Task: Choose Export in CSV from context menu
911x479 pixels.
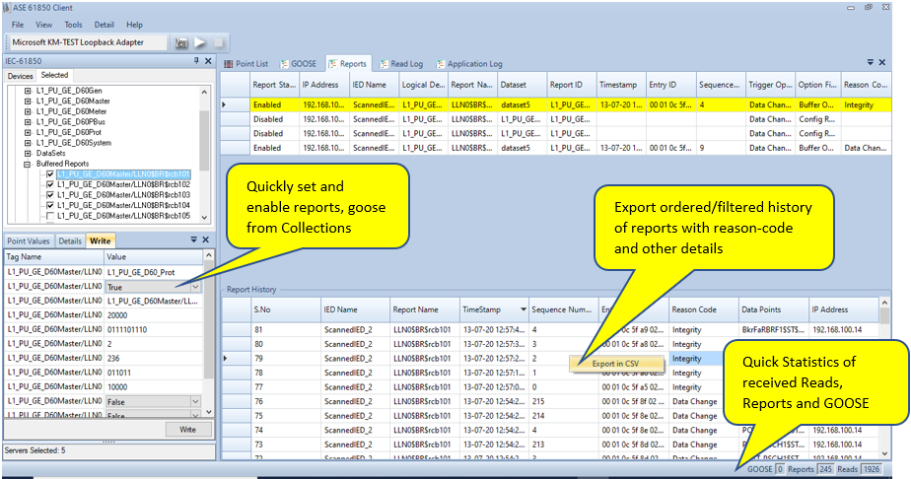Action: click(616, 364)
